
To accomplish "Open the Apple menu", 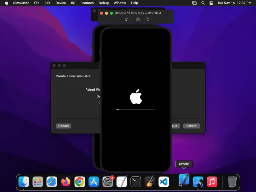I will [6, 3].
